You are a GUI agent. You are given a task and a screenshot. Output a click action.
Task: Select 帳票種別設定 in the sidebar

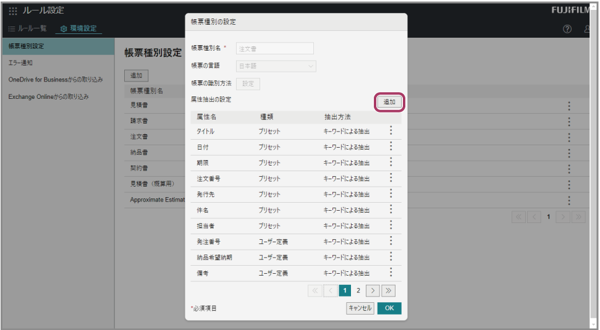58,46
